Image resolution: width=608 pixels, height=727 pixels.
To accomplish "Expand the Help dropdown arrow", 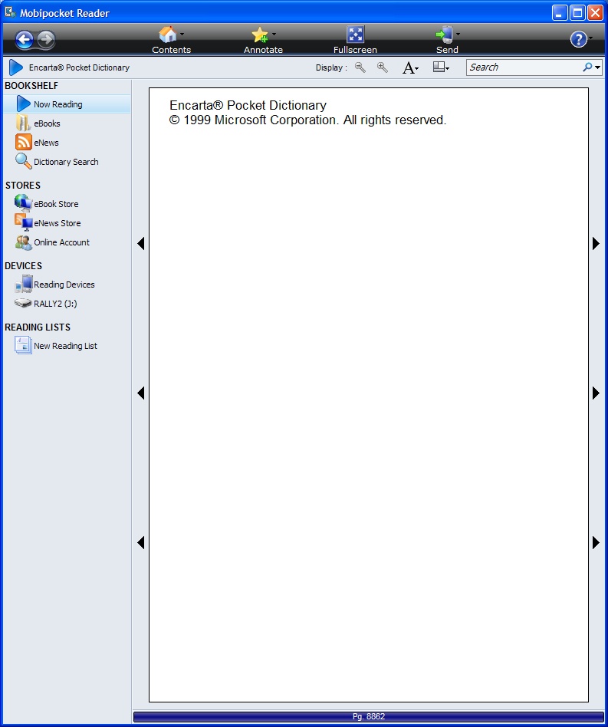I will click(x=590, y=39).
